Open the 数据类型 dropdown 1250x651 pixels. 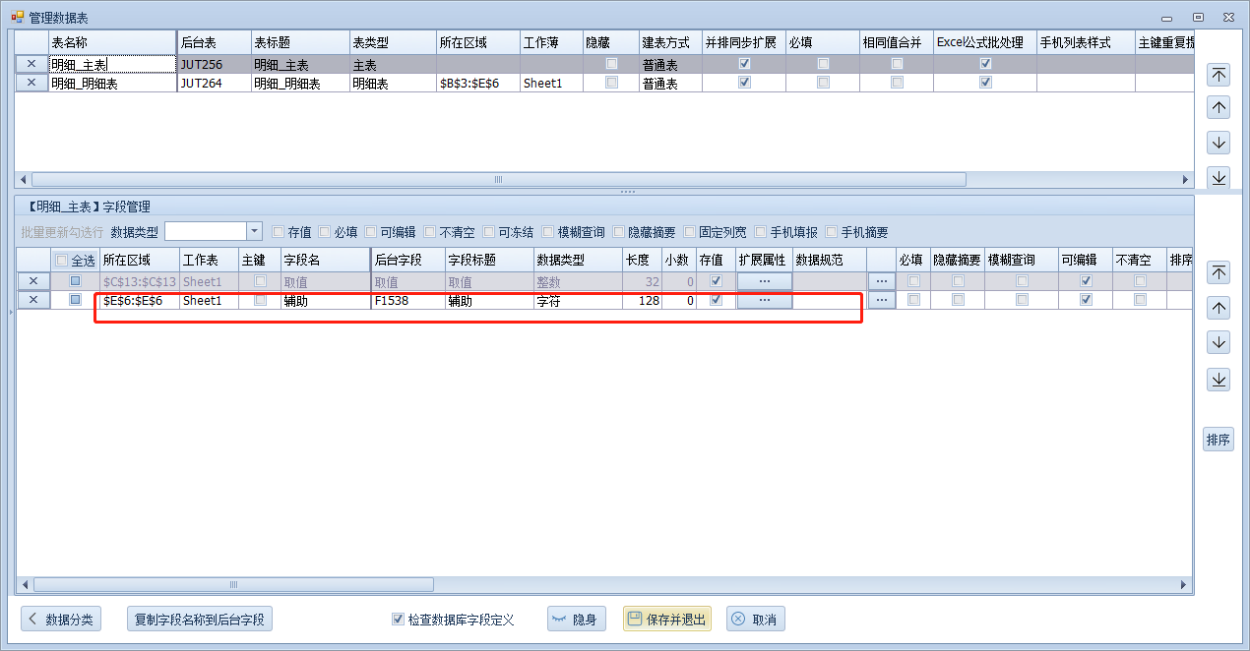point(254,231)
